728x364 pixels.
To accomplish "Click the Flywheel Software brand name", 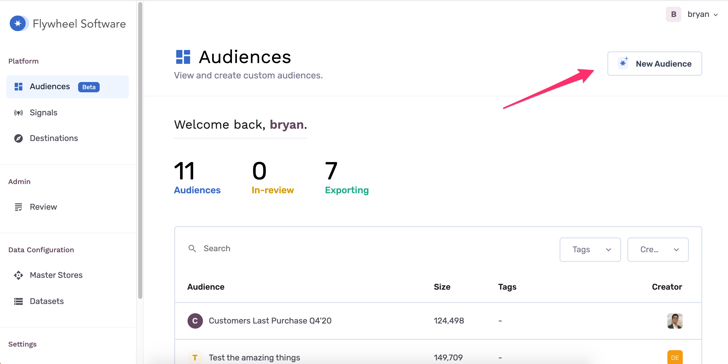I will point(79,24).
